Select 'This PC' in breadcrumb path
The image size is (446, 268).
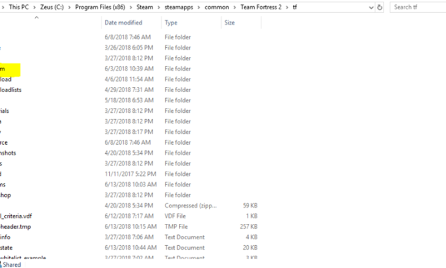pyautogui.click(x=19, y=7)
